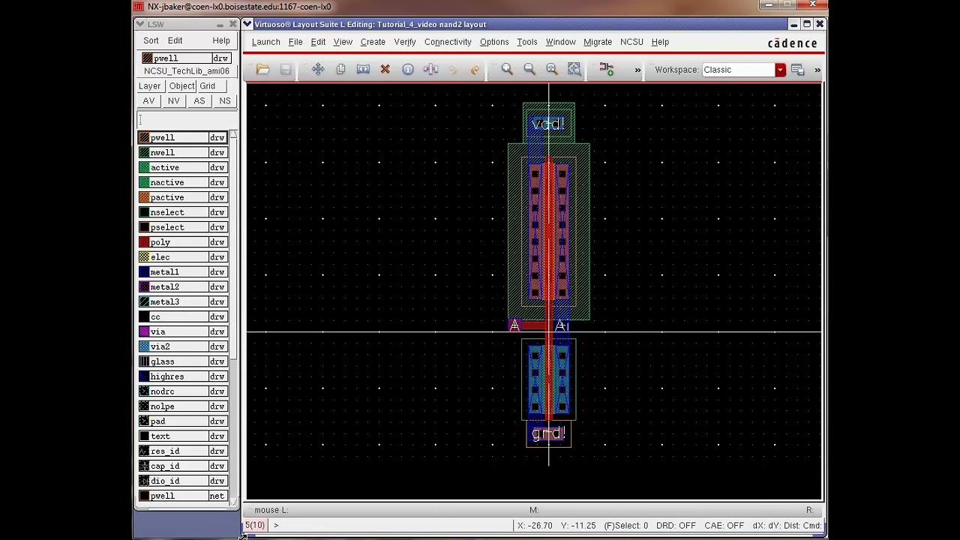Select the pwell net layer row
Image resolution: width=960 pixels, height=540 pixels.
point(183,496)
